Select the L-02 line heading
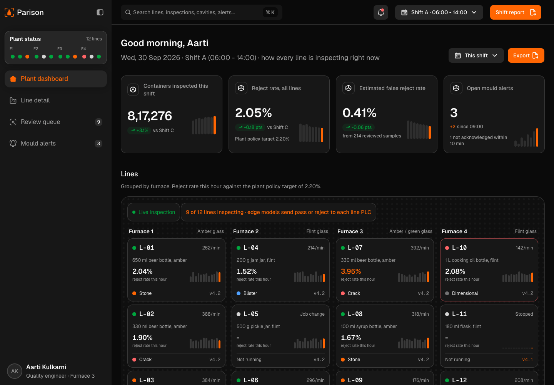Viewport: 554px width, 385px height. (147, 314)
